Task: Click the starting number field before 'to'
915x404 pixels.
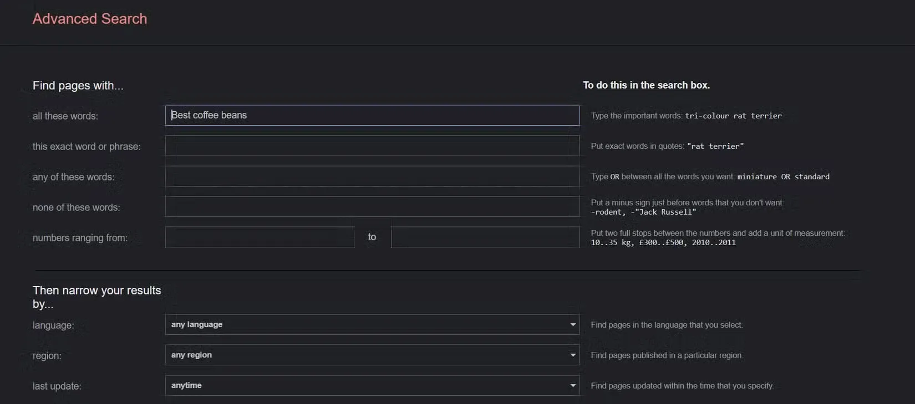Action: [260, 237]
